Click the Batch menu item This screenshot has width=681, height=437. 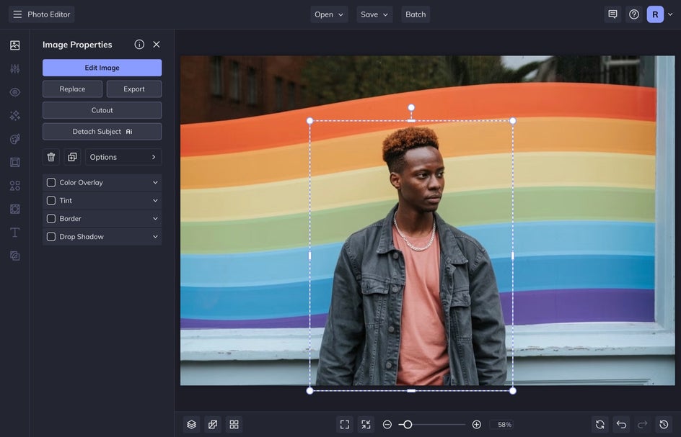[416, 14]
